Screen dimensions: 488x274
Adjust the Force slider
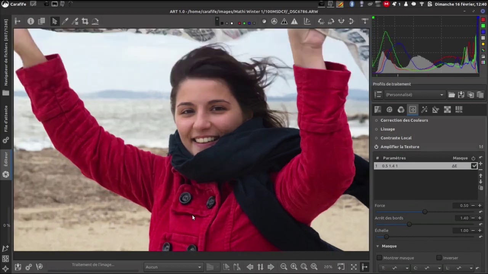pos(425,212)
